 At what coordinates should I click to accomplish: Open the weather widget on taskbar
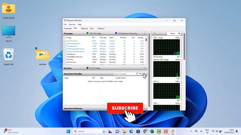pyautogui.click(x=11, y=131)
